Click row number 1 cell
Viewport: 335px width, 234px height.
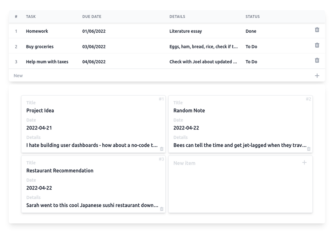(x=16, y=31)
